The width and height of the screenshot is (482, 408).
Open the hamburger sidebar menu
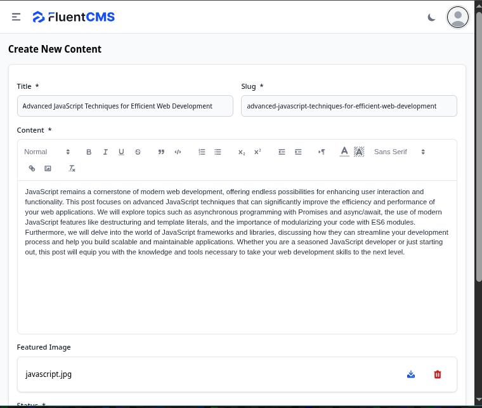click(16, 17)
